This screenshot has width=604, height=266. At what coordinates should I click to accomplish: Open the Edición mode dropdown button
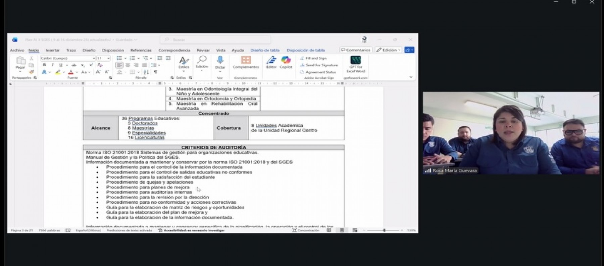389,50
